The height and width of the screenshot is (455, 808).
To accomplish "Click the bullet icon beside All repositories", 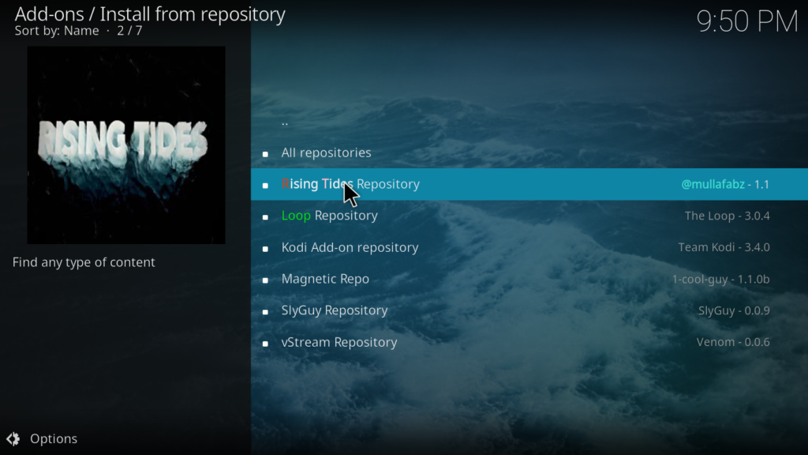I will (x=265, y=153).
